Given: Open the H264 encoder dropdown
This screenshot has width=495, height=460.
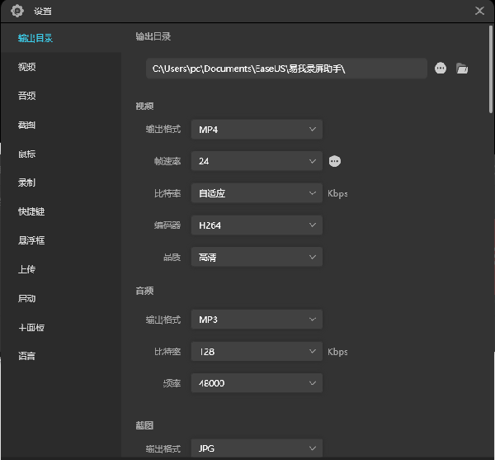Looking at the screenshot, I should click(256, 225).
